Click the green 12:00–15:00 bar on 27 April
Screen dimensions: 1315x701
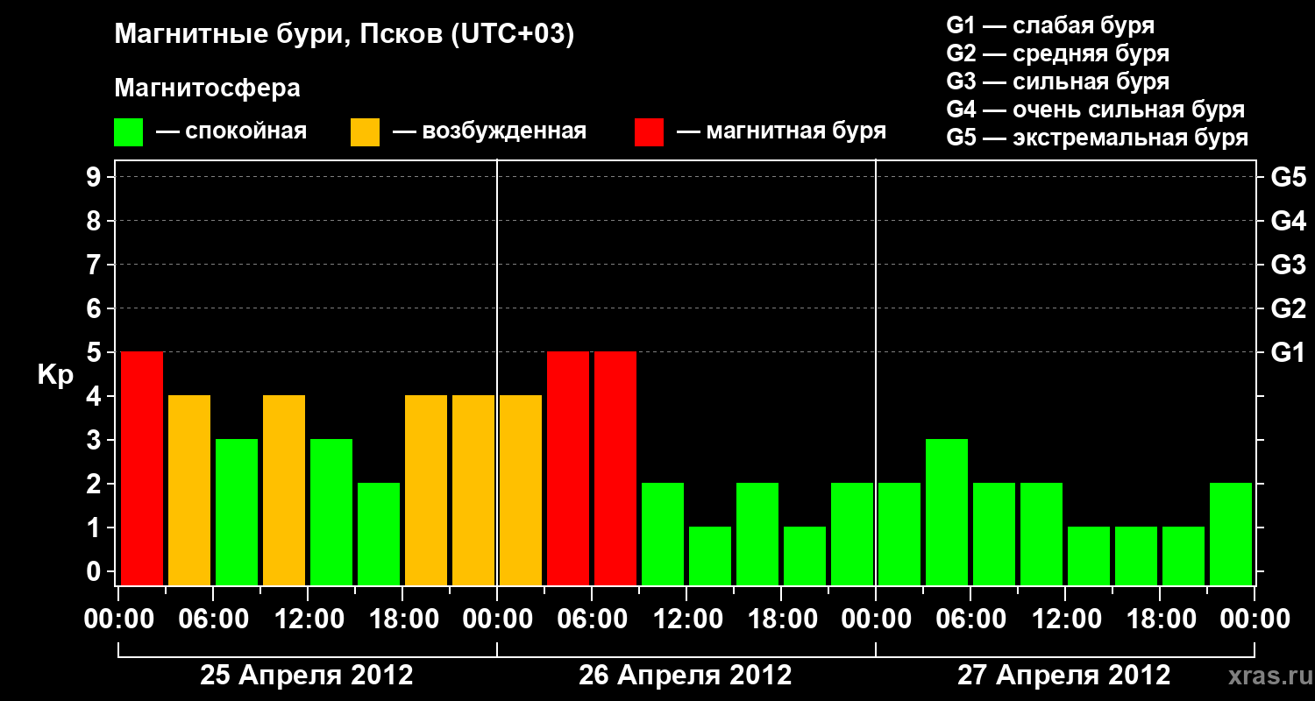point(1089,556)
